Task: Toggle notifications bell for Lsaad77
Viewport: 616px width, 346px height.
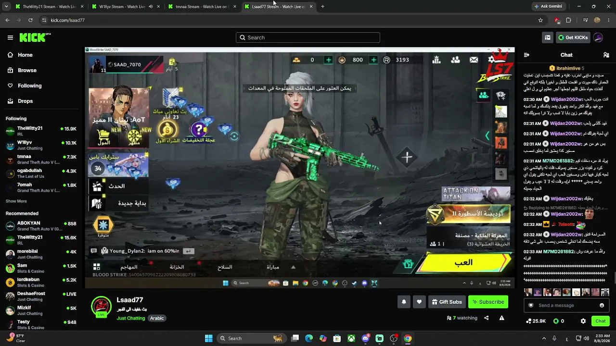Action: [404, 302]
